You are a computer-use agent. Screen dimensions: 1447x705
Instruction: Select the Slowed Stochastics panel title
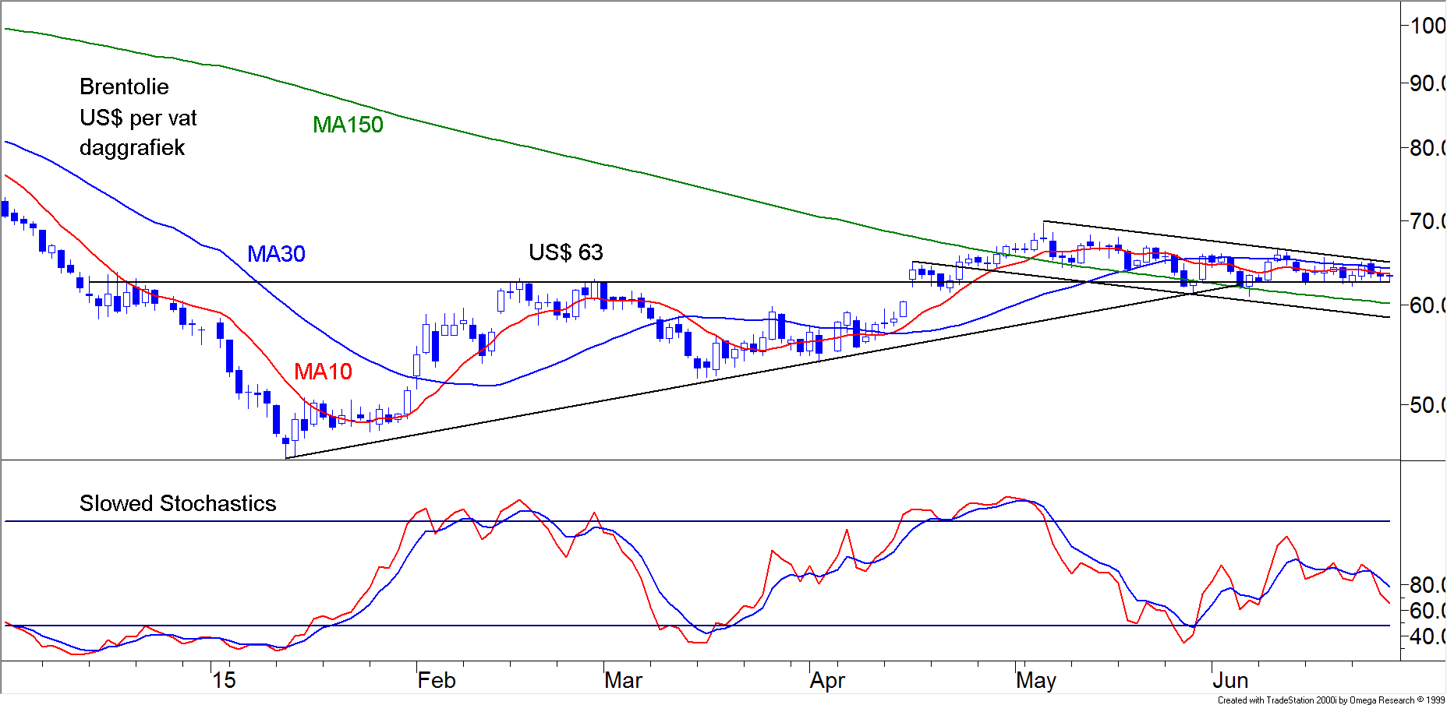point(178,503)
